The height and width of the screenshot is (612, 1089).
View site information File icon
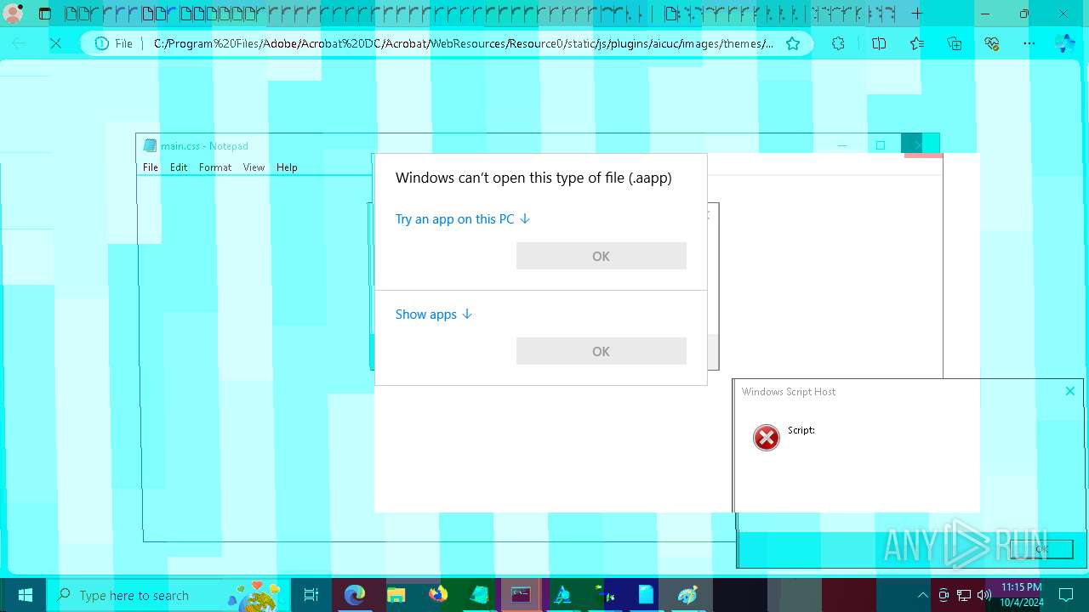[114, 43]
